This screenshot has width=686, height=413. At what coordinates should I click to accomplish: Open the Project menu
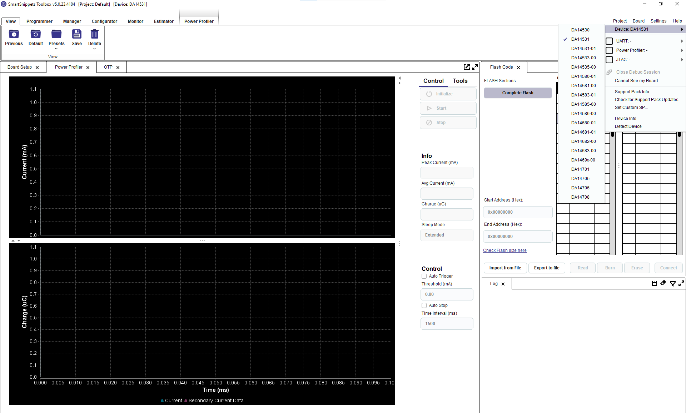(x=620, y=21)
